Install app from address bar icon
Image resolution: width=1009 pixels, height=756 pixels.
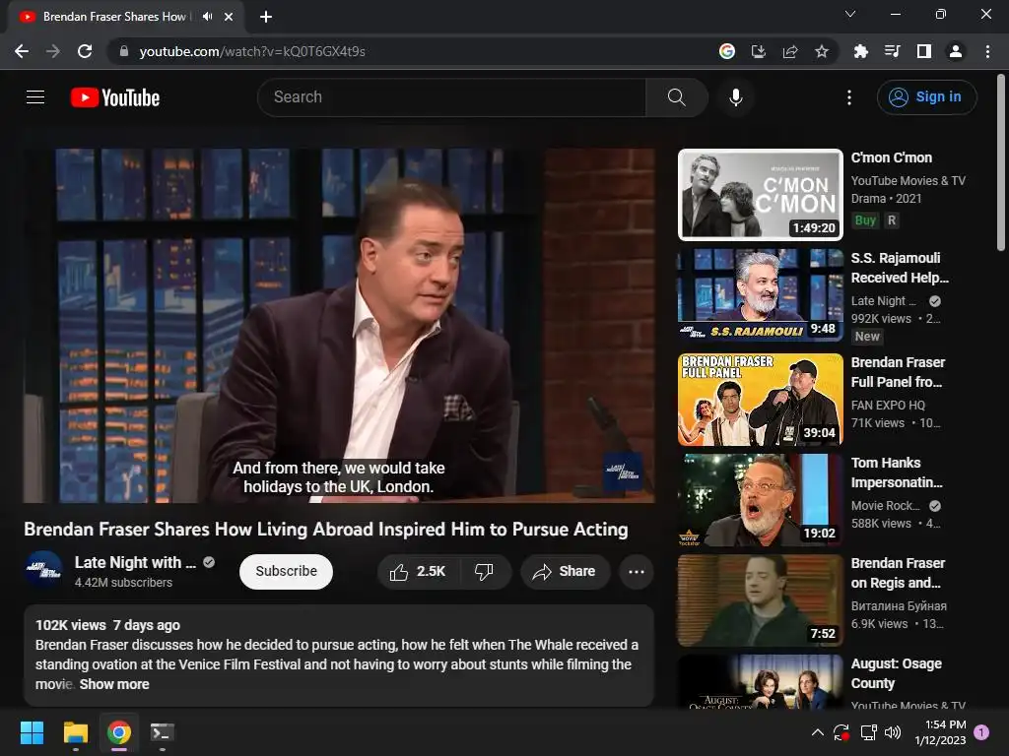point(759,51)
